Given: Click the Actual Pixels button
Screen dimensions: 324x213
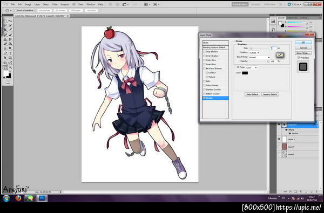Looking at the screenshot, I should 45,10.
